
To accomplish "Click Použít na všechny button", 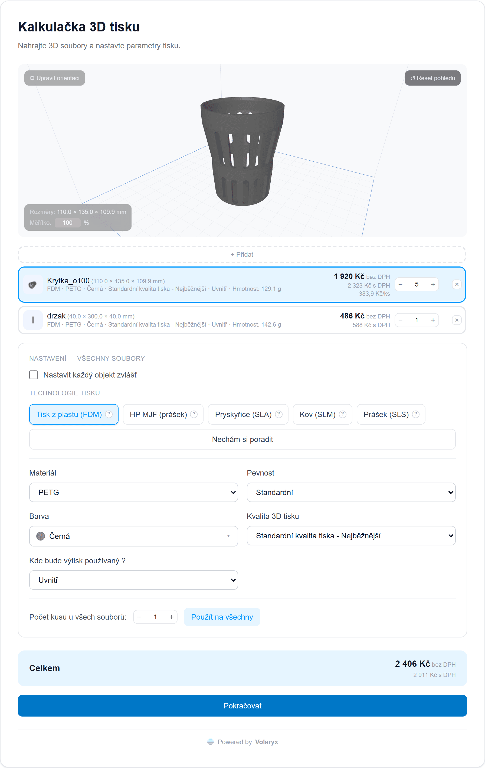I will coord(222,617).
